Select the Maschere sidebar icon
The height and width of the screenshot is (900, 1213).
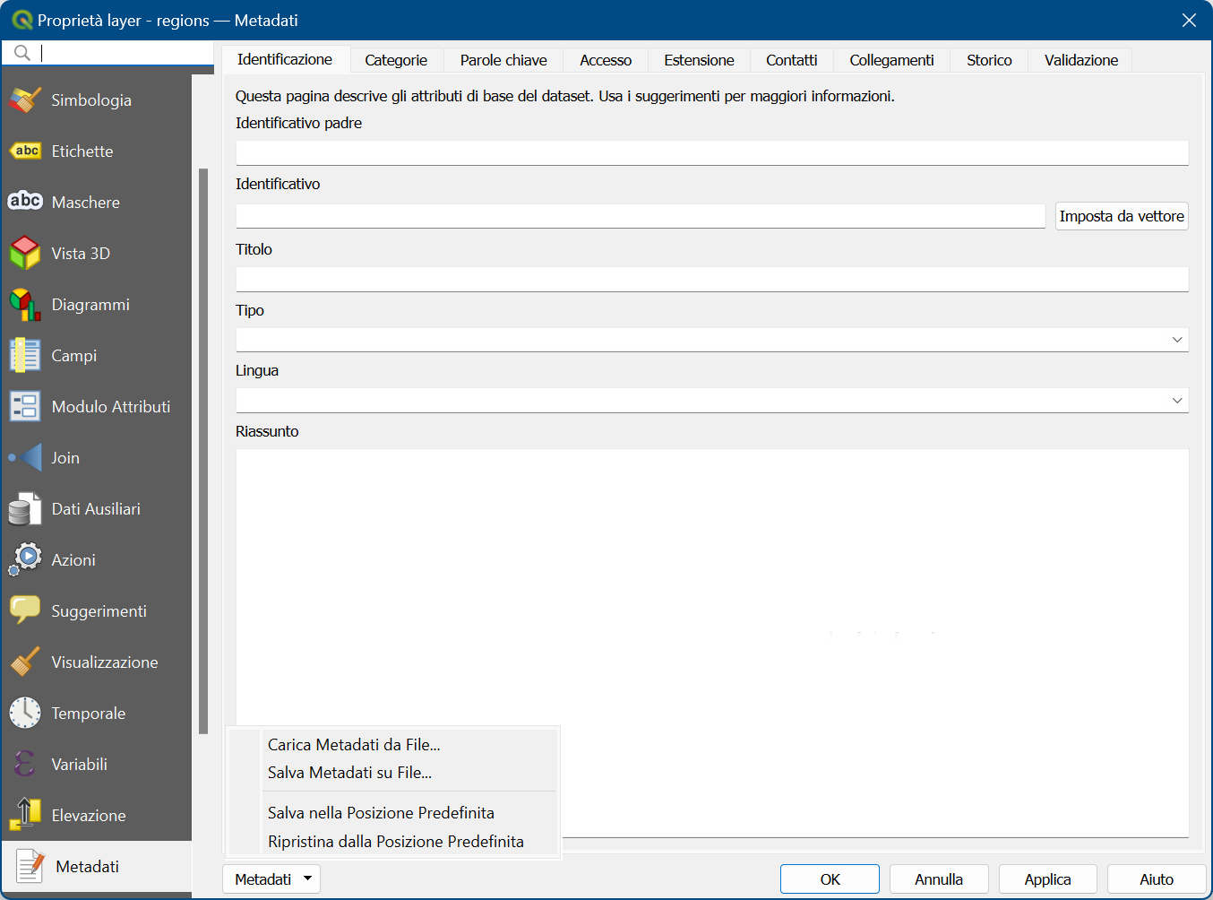(x=25, y=201)
